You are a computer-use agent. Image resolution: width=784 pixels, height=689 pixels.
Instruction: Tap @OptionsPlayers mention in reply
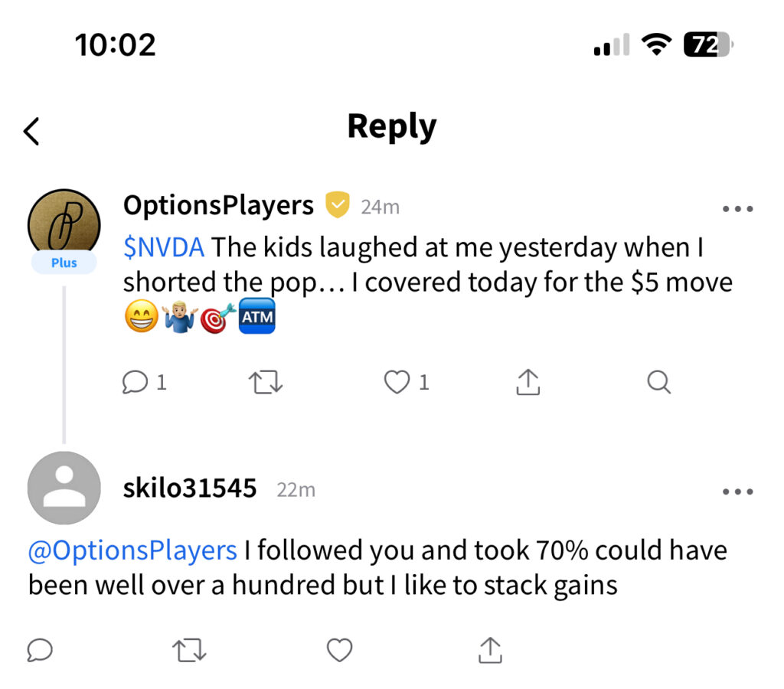click(x=132, y=550)
